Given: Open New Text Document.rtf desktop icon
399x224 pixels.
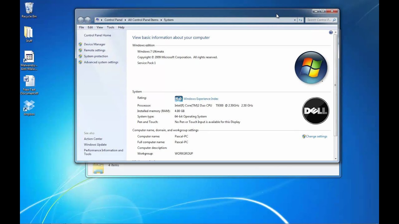Looking at the screenshot, I should (x=29, y=85).
